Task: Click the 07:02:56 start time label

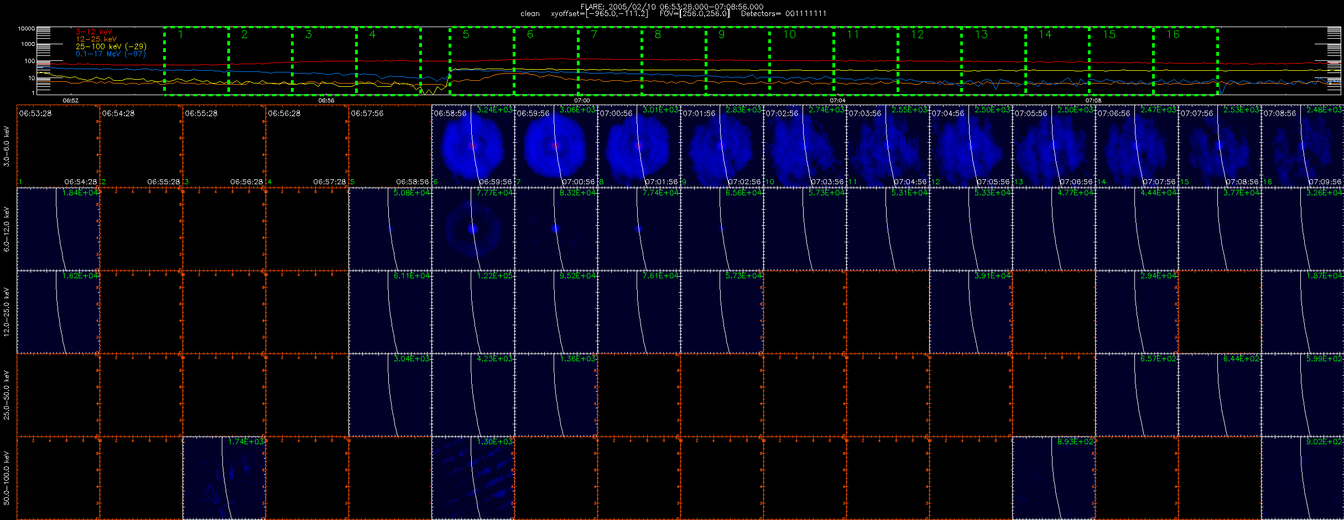Action: pos(782,113)
